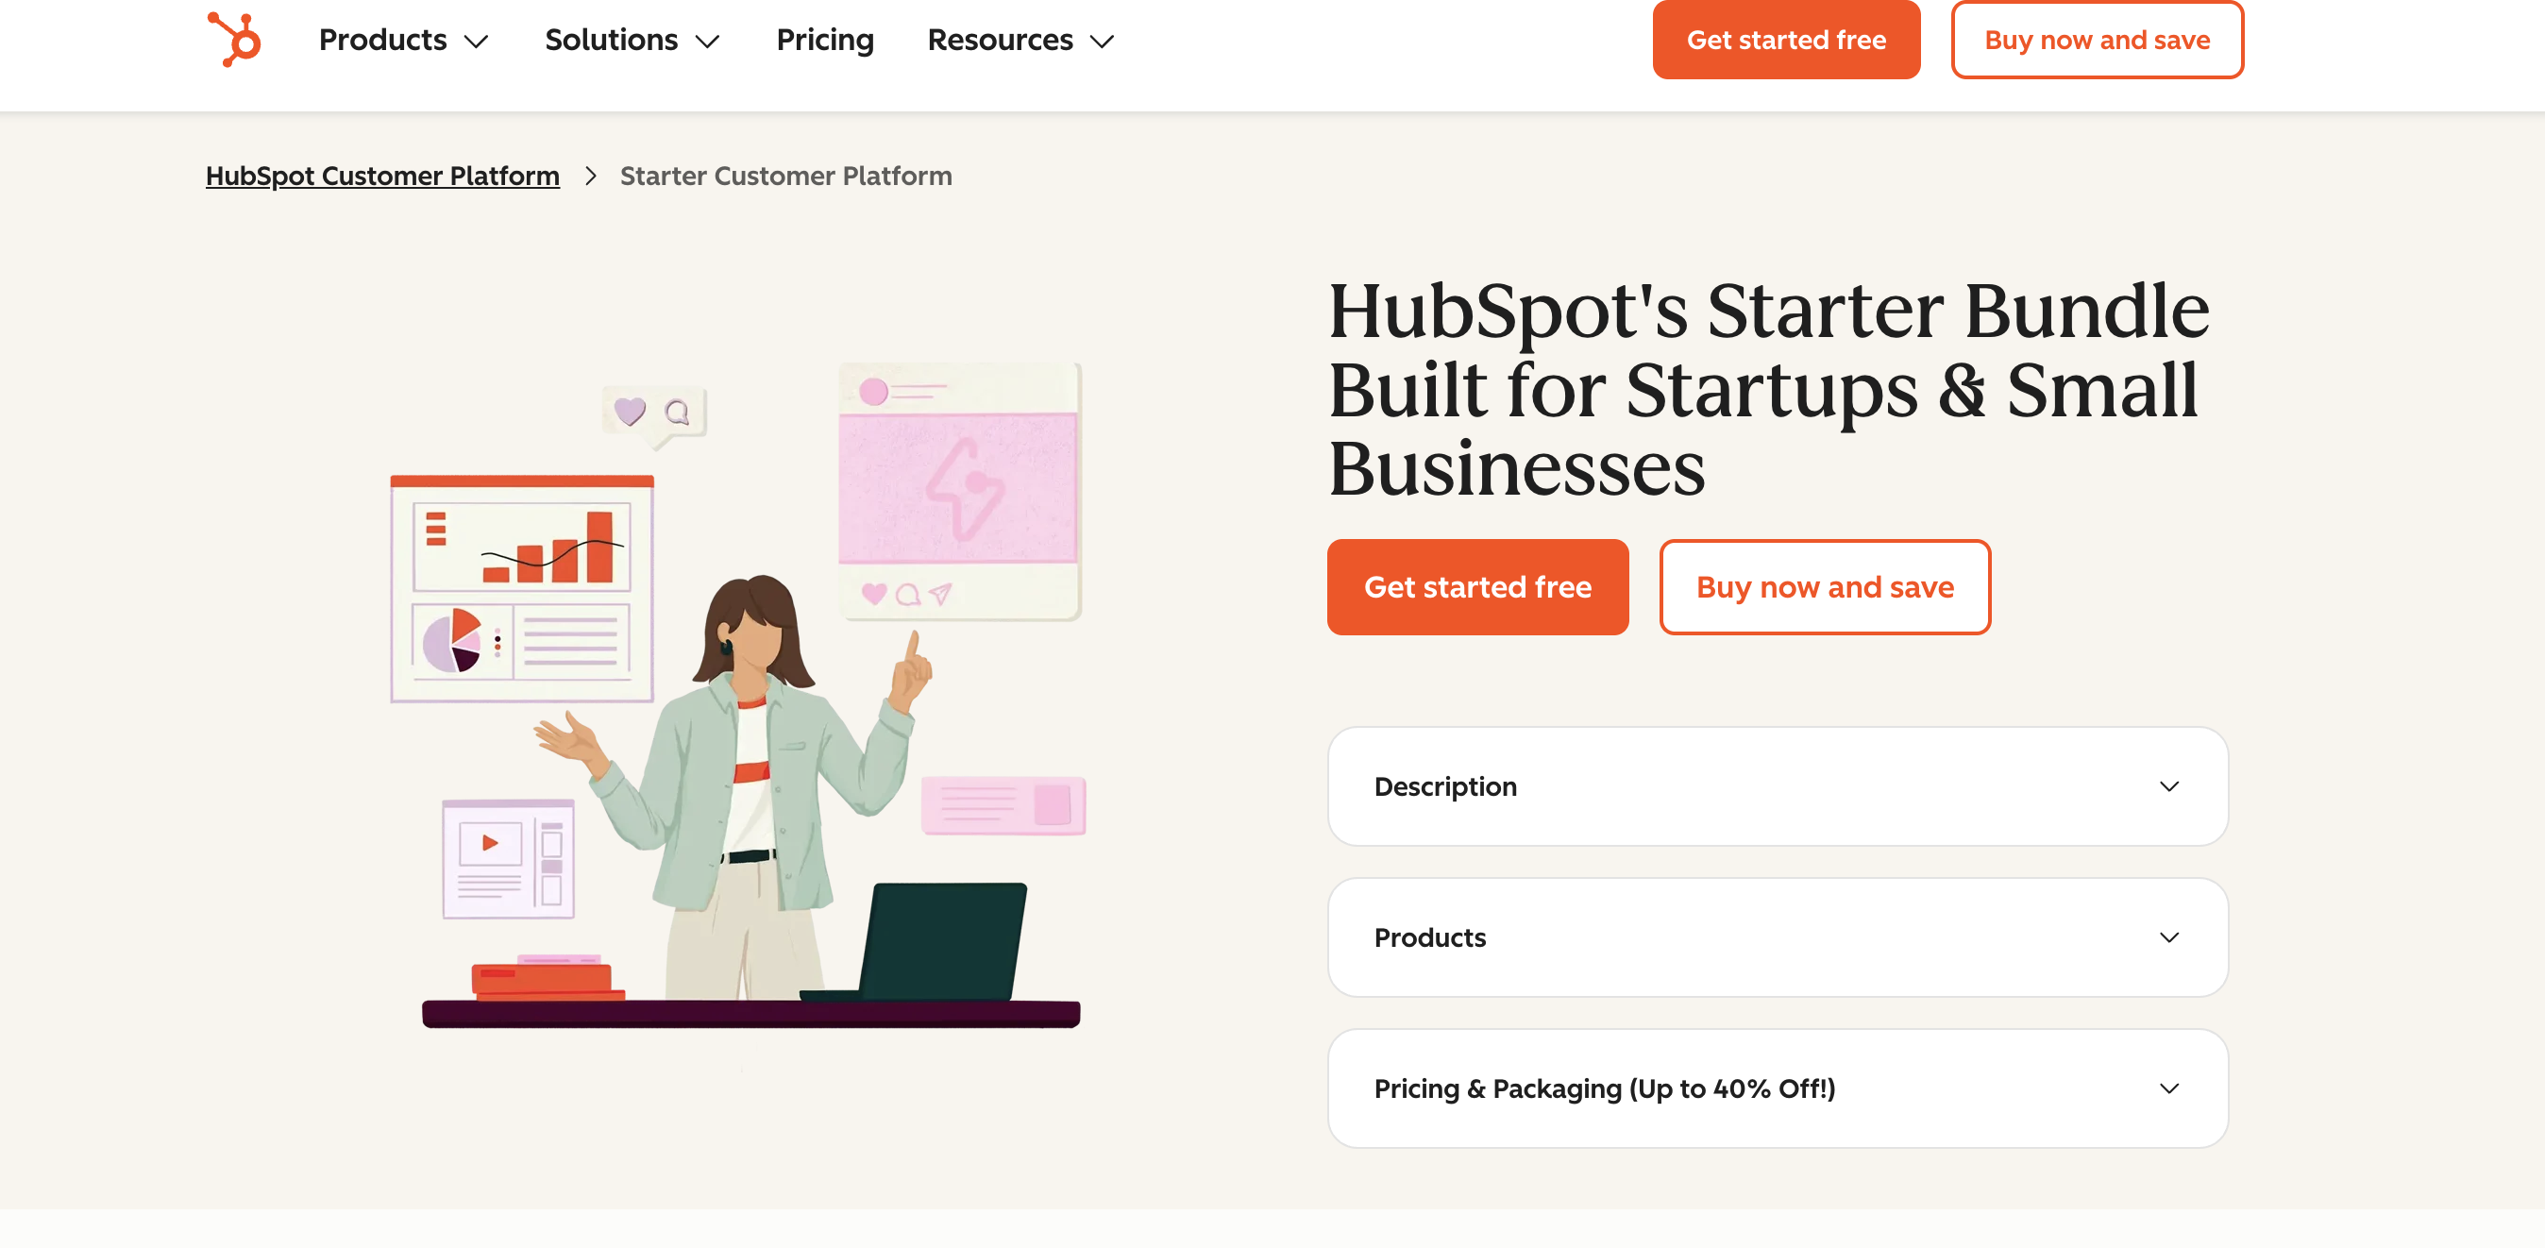Click the video play icon in illustration
The height and width of the screenshot is (1248, 2545).
pyautogui.click(x=489, y=843)
